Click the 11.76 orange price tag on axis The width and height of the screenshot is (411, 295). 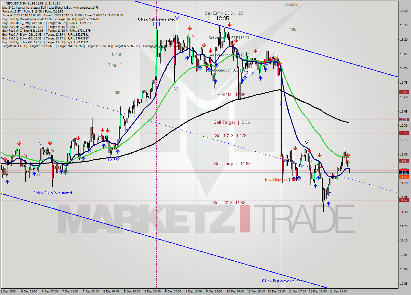tap(404, 177)
